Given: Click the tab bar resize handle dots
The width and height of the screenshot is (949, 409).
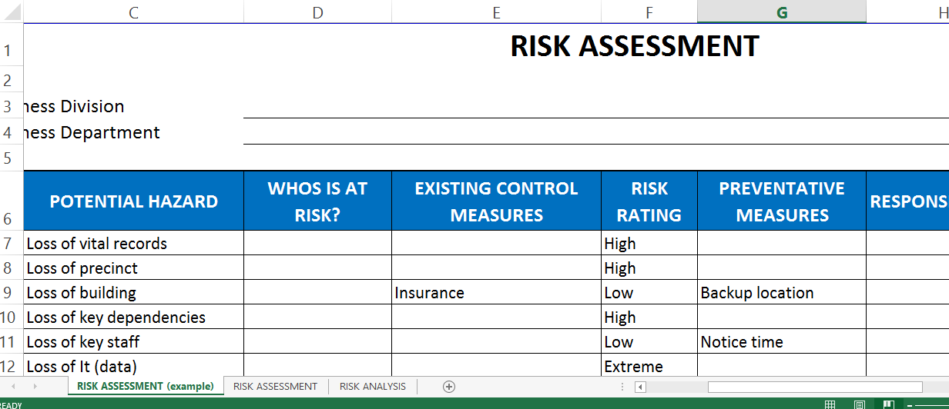Looking at the screenshot, I should coord(623,387).
